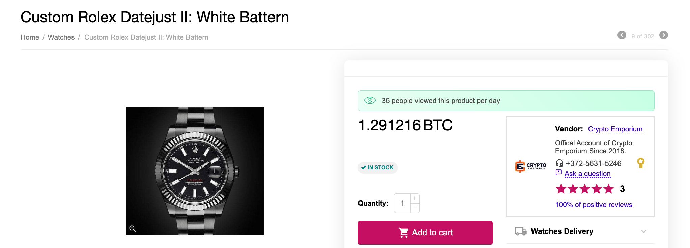The image size is (690, 248).
Task: Click the first rating star
Action: pyautogui.click(x=561, y=189)
